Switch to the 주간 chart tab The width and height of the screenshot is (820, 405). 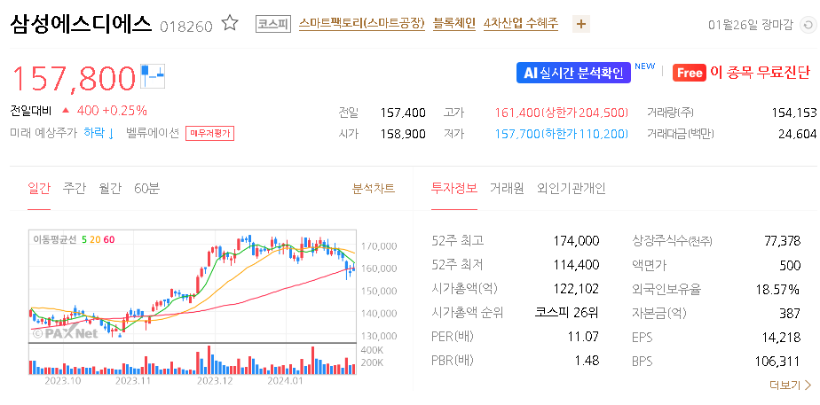tap(75, 189)
